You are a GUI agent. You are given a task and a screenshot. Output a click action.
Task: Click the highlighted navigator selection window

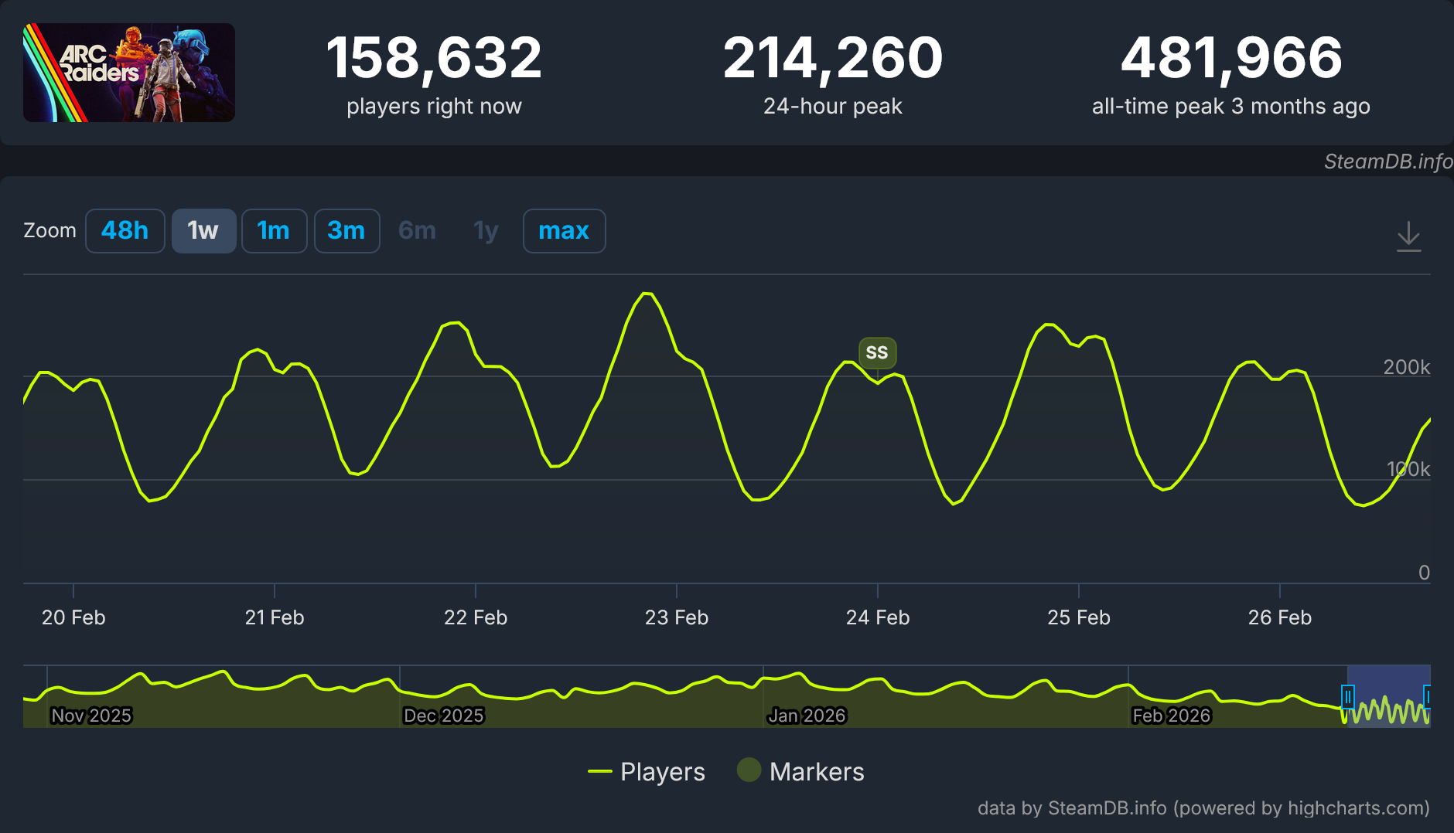[1388, 684]
